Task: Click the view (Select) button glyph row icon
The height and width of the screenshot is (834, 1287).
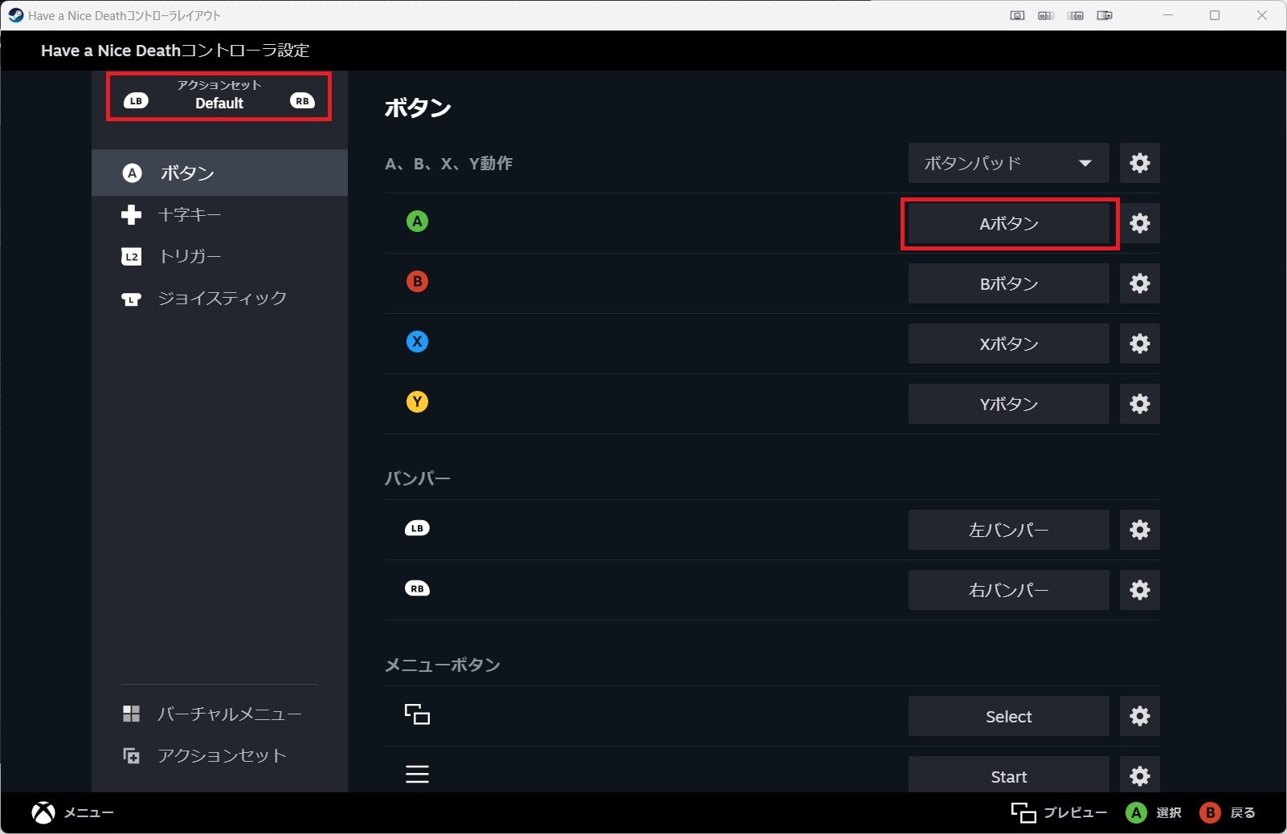Action: pyautogui.click(x=417, y=714)
